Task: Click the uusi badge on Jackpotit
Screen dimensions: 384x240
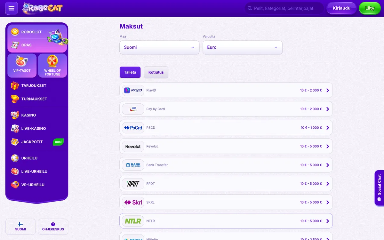Action: click(x=58, y=142)
